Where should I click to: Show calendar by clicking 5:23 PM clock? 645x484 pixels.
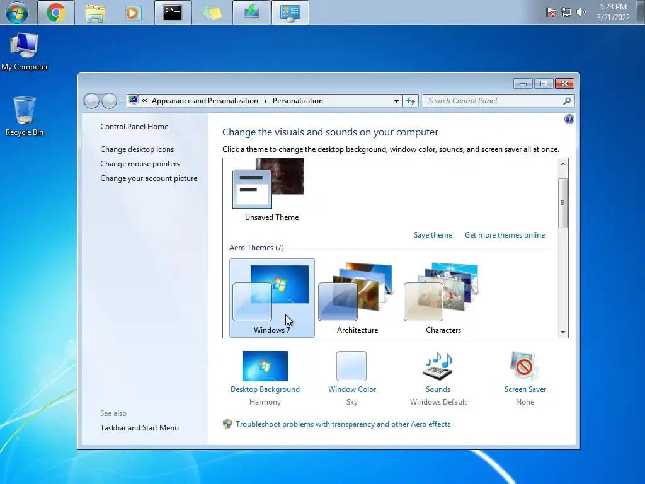coord(613,12)
